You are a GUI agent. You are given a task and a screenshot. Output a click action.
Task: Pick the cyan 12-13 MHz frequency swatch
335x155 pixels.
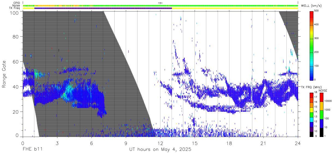click(311, 119)
